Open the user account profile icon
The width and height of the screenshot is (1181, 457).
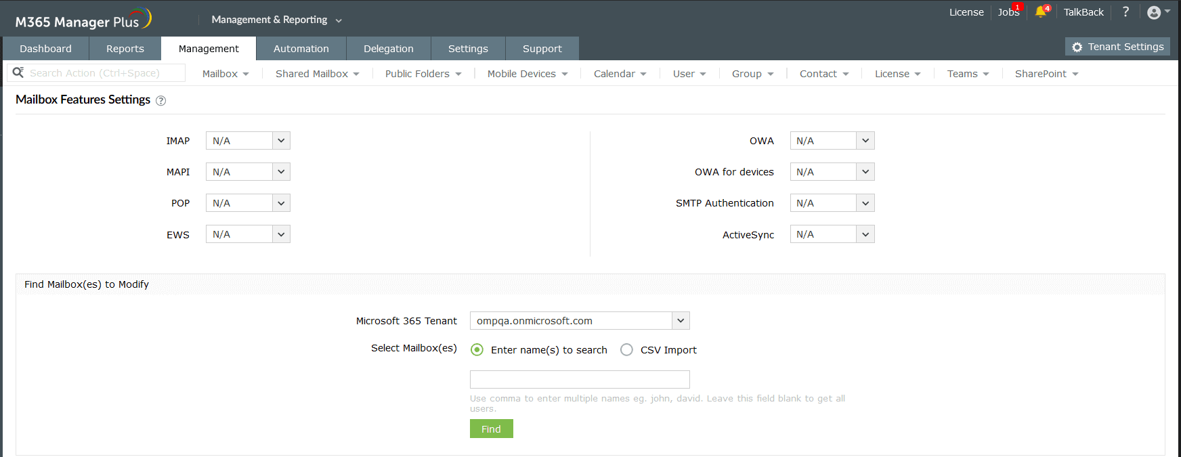pos(1154,13)
